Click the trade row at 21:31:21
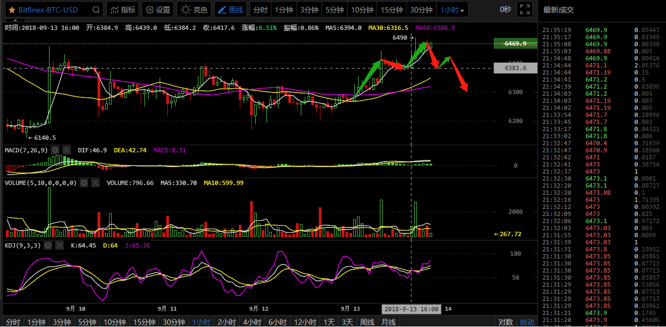The height and width of the screenshot is (327, 666). 601,313
